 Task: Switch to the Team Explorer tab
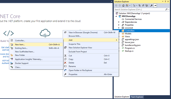pyautogui.click(x=137, y=97)
